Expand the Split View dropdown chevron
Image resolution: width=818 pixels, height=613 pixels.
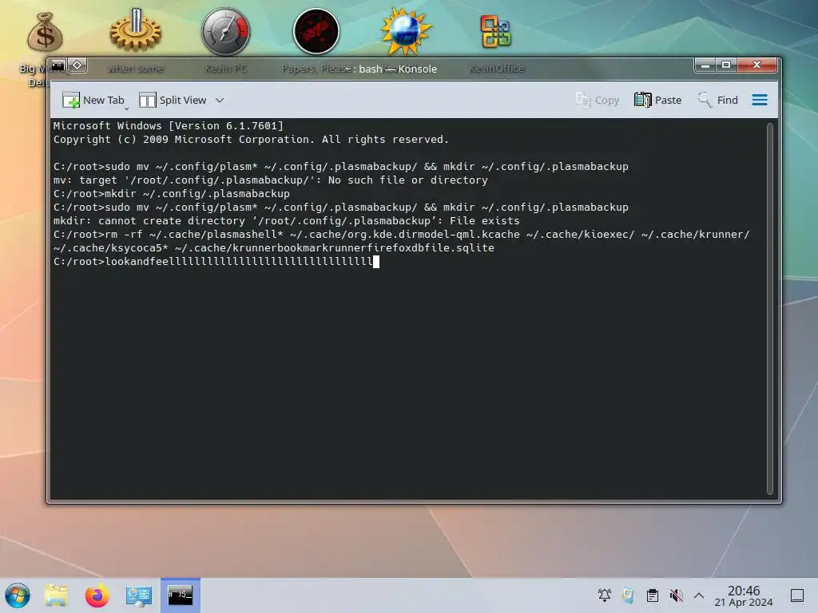220,100
